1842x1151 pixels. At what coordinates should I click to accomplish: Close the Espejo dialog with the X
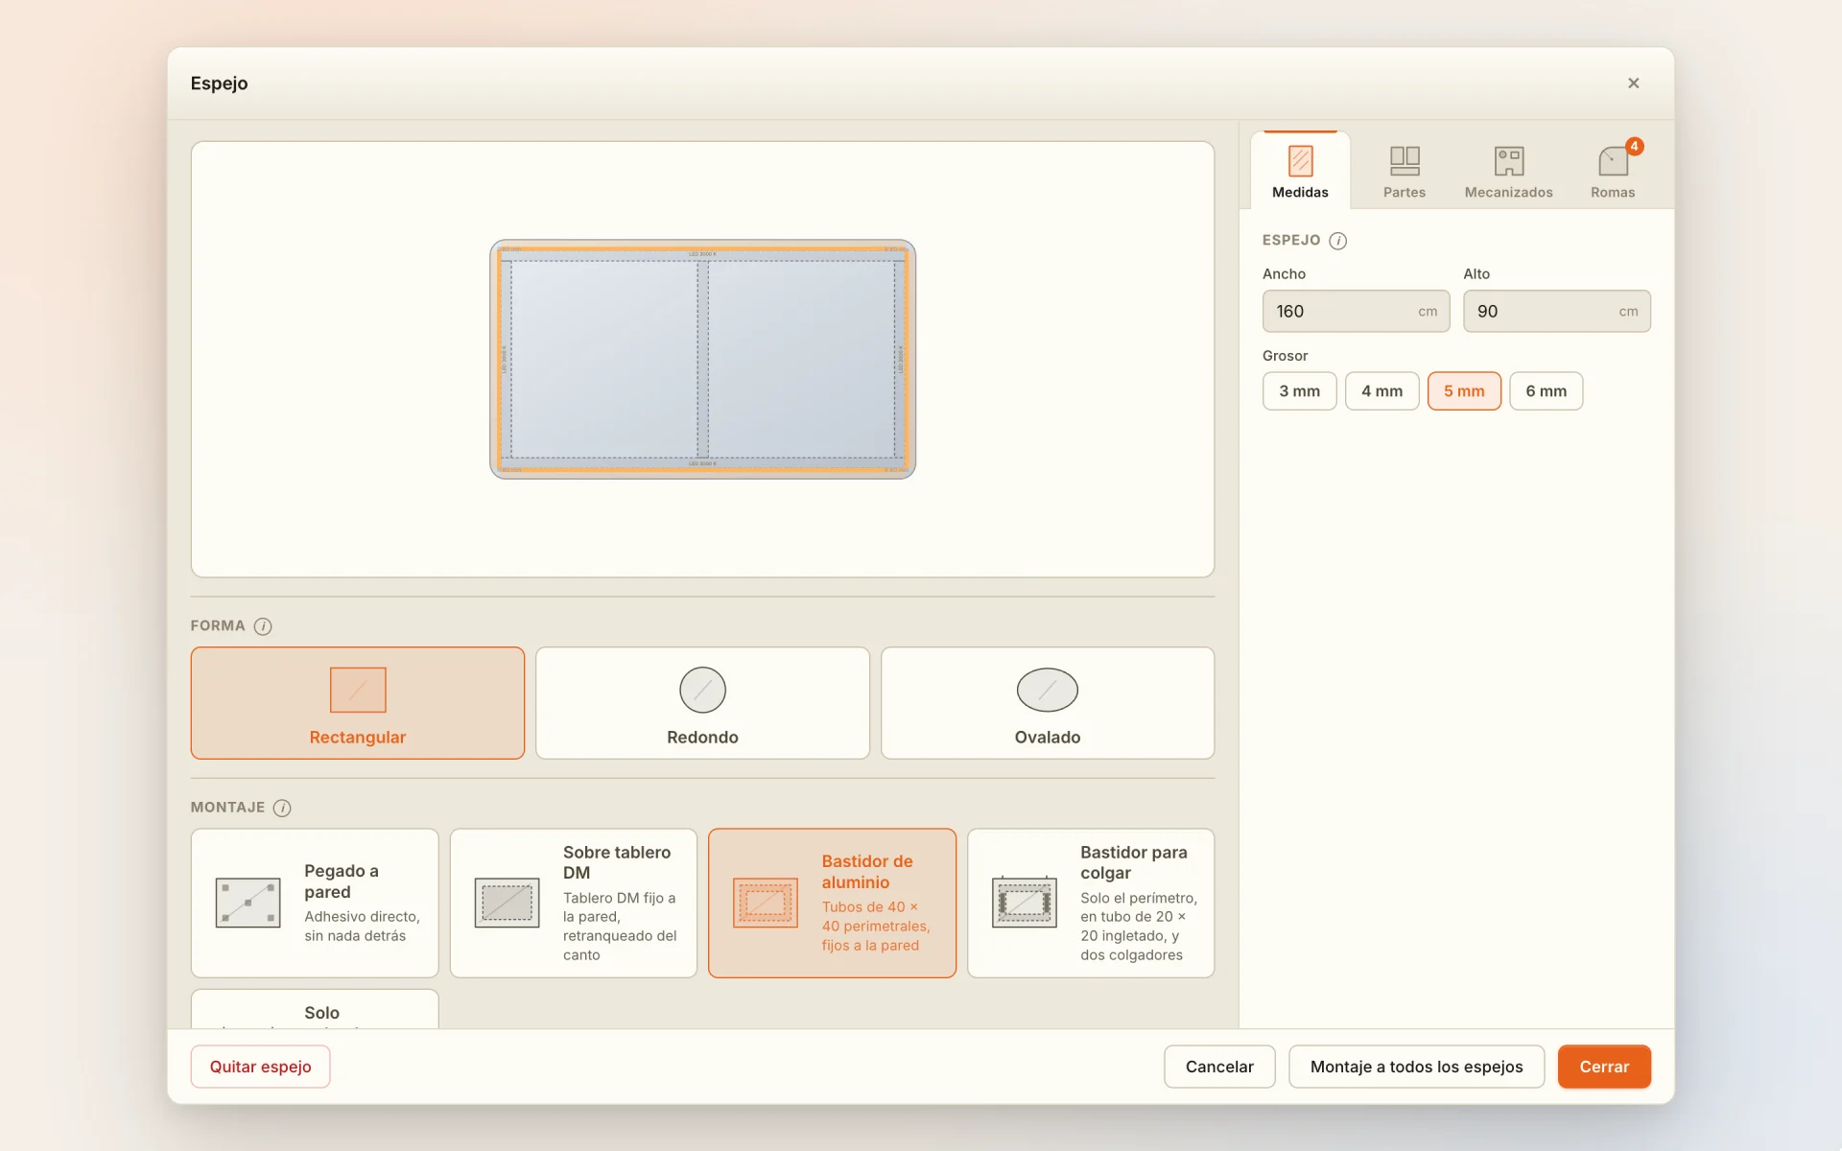pyautogui.click(x=1633, y=83)
